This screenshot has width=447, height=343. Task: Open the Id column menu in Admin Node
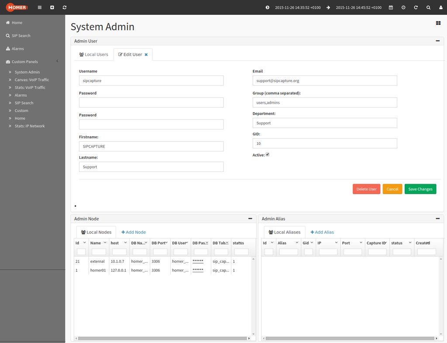(84, 243)
